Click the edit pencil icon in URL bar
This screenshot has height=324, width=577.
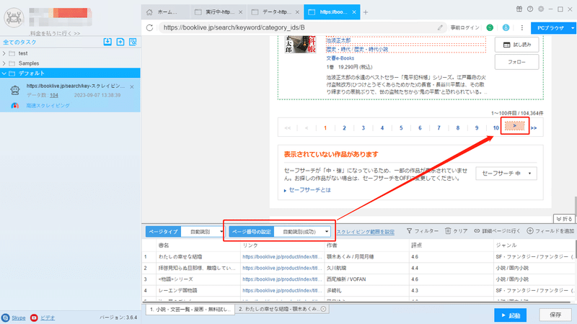coord(440,27)
